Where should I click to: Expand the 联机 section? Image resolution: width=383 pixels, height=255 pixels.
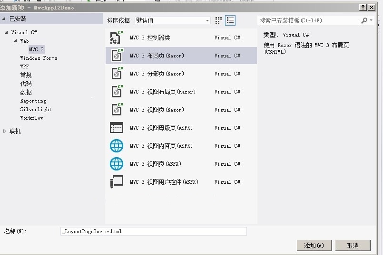click(x=5, y=131)
